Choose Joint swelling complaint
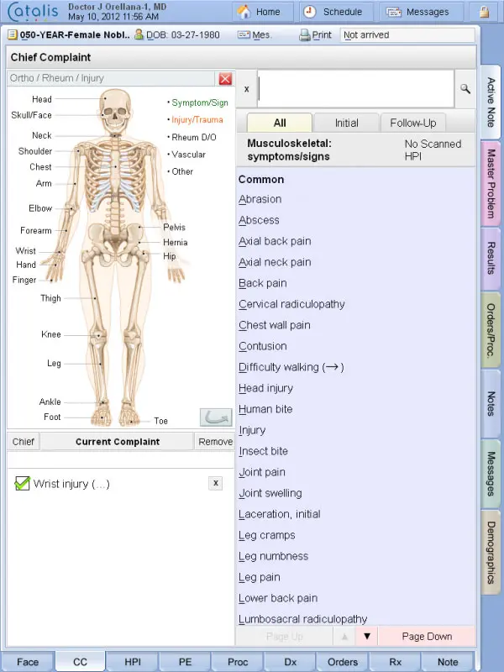504x672 pixels. tap(270, 493)
